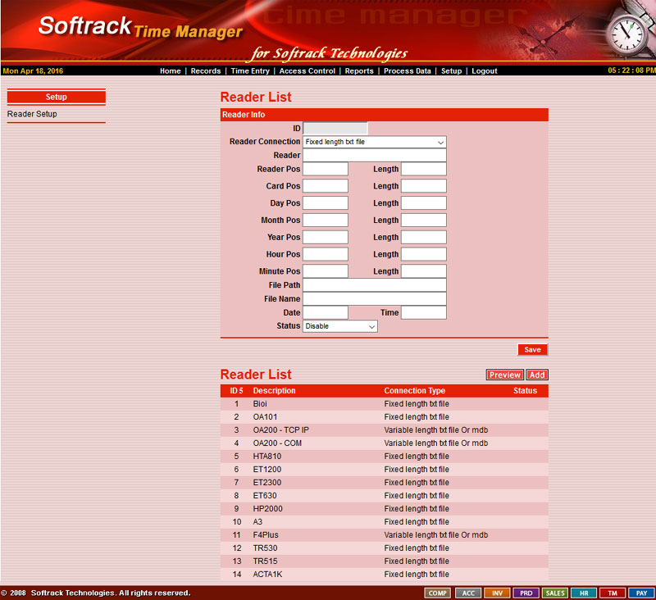Image resolution: width=656 pixels, height=600 pixels.
Task: Expand the Reader Connection dropdown
Action: 374,142
